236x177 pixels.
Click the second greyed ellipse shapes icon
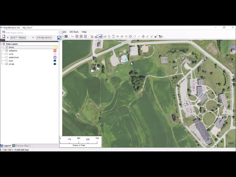tap(122, 37)
